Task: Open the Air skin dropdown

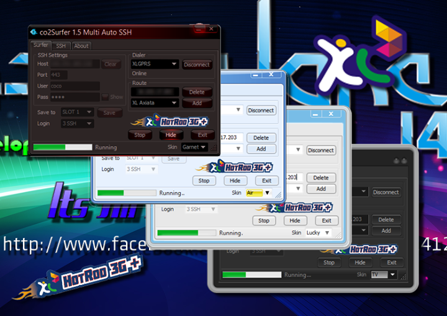Action: coord(258,193)
